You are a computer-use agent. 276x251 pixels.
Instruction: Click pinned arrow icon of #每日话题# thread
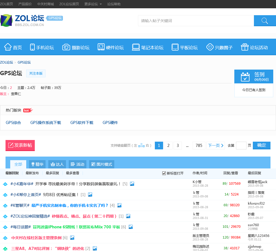pos(5,227)
